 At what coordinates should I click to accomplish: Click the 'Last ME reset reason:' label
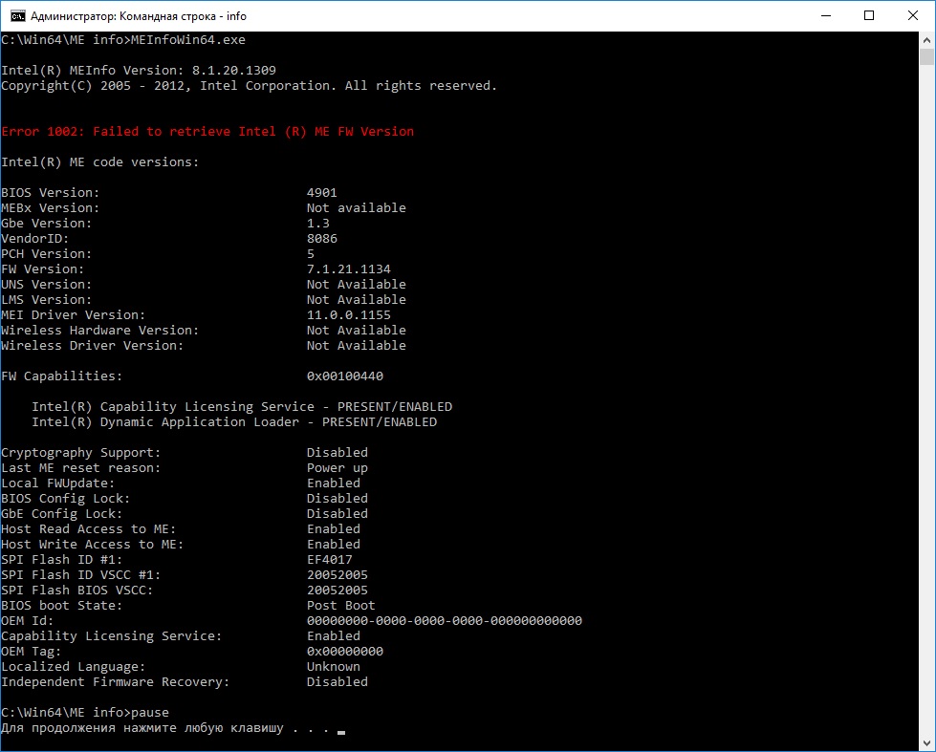tap(80, 468)
